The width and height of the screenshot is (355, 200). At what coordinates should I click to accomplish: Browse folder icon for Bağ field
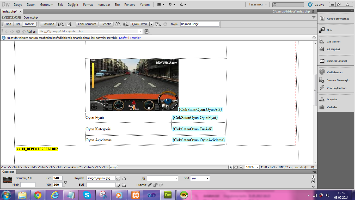124,185
